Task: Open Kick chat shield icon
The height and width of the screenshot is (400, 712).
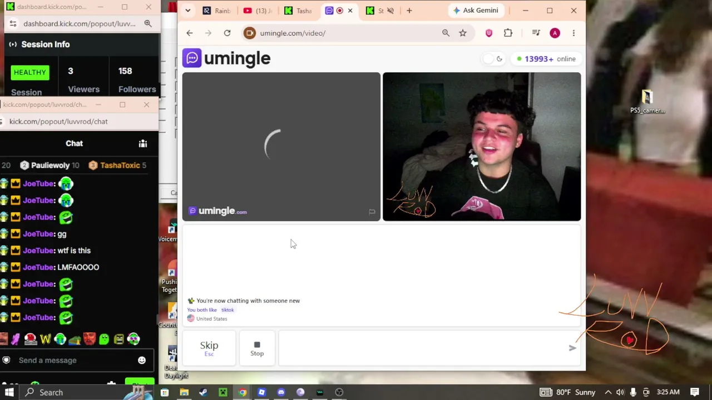Action: pyautogui.click(x=6, y=361)
